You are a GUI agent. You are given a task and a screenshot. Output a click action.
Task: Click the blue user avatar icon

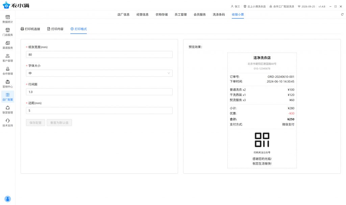pyautogui.click(x=8, y=199)
